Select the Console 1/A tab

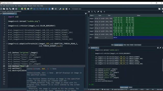(94, 48)
